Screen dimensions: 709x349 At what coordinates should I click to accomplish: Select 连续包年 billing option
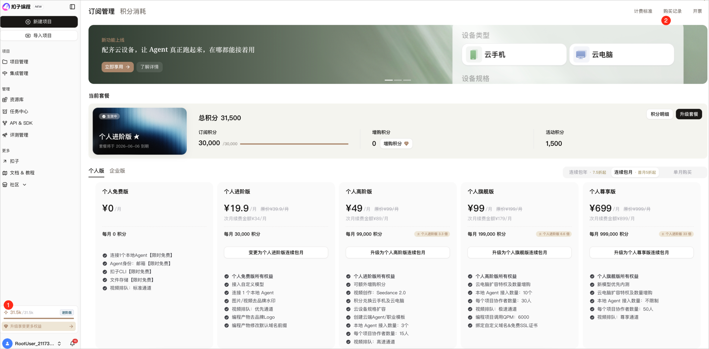click(x=587, y=172)
